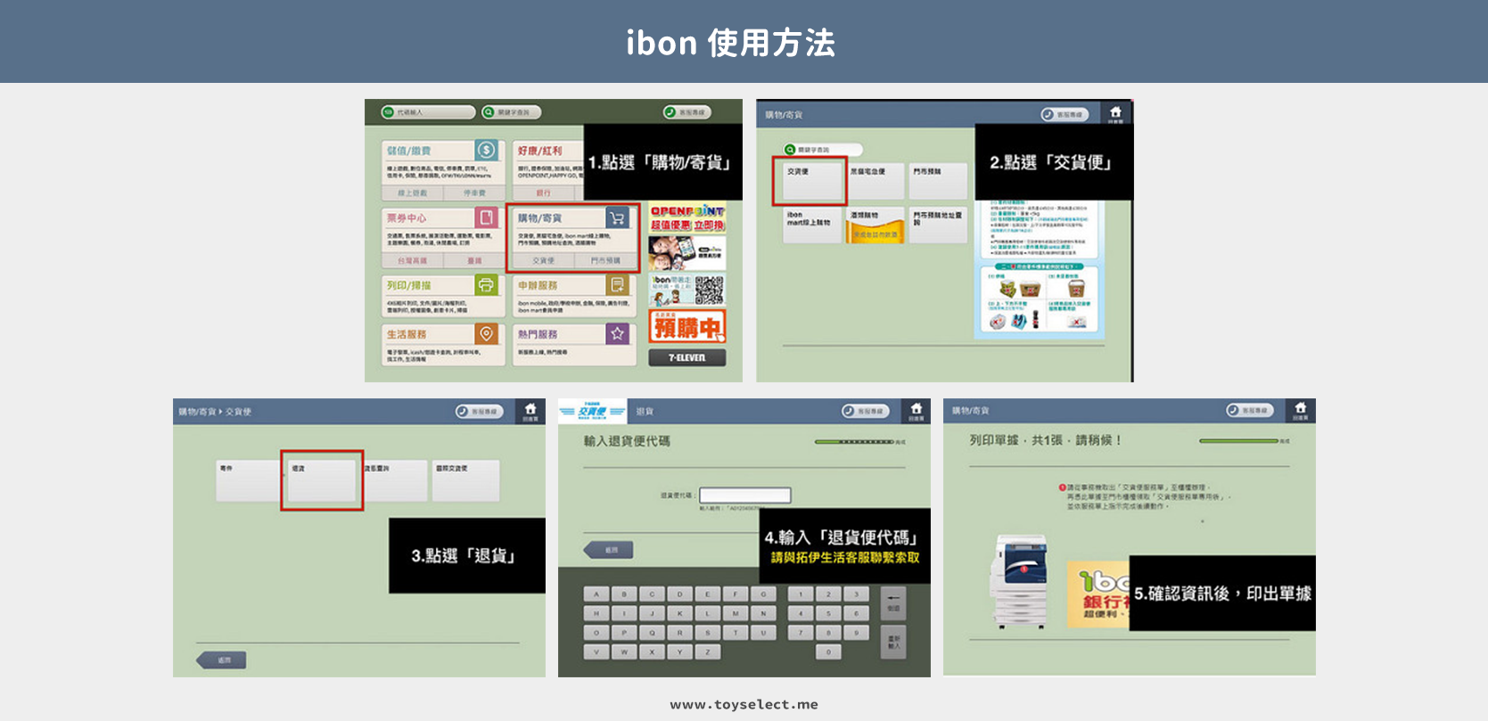
Task: Click the progress bar on 輸入退貨便代碼 screen
Action: pyautogui.click(x=854, y=442)
